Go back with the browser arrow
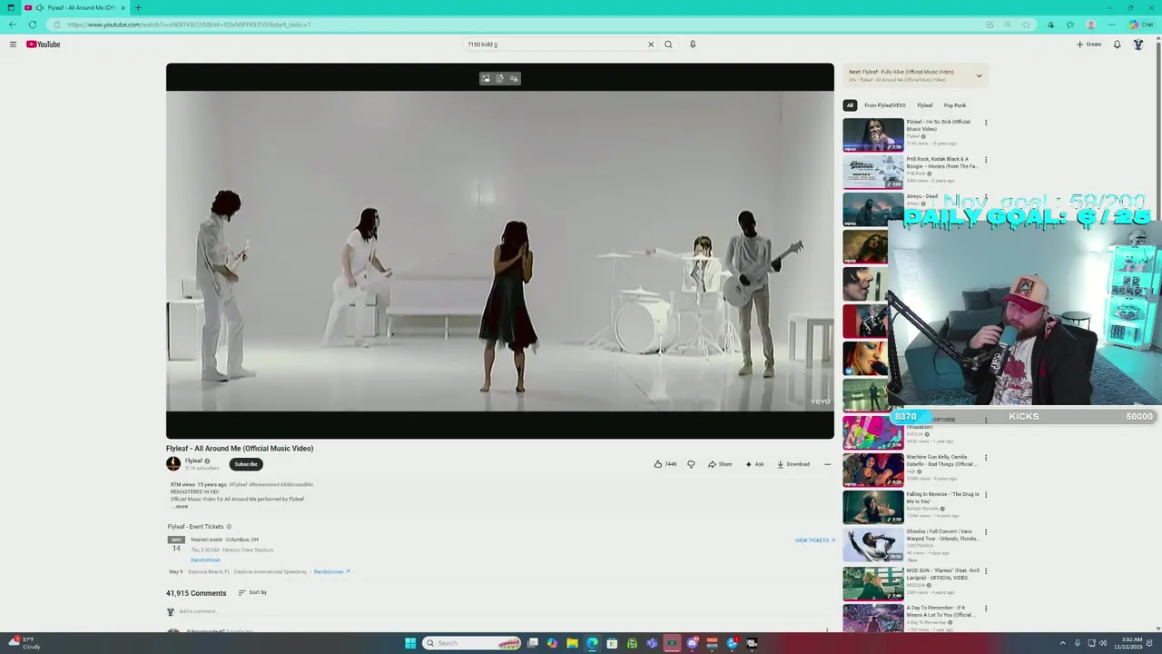The height and width of the screenshot is (654, 1162). (13, 25)
